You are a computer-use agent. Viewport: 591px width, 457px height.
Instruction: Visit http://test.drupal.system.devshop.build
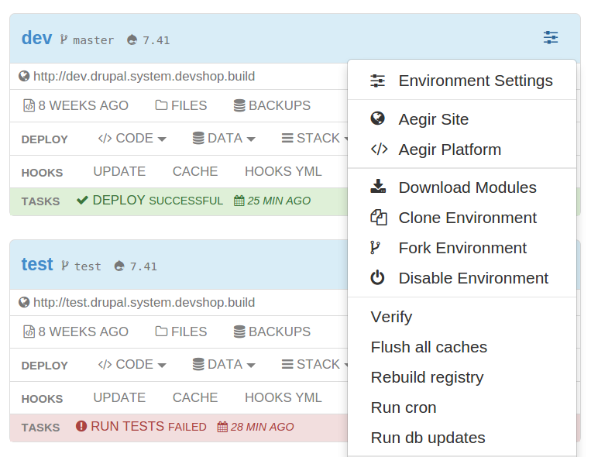point(144,303)
